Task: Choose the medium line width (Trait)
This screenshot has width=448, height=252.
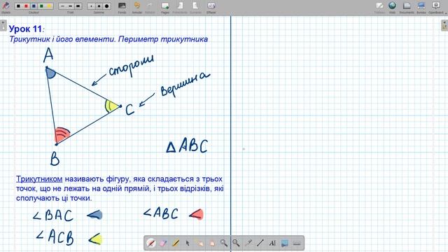Action: click(70, 6)
